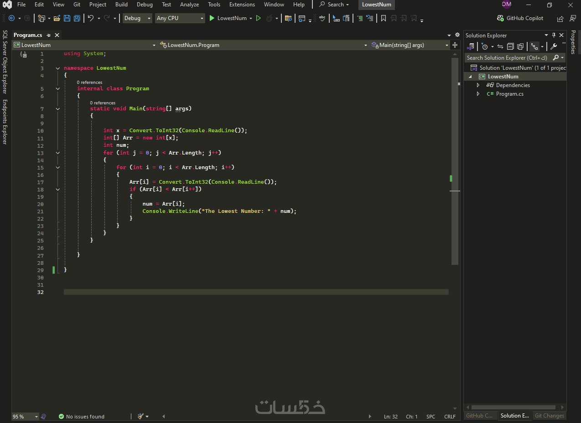The width and height of the screenshot is (581, 423).
Task: Click the CRLF line ending indicator
Action: (450, 417)
